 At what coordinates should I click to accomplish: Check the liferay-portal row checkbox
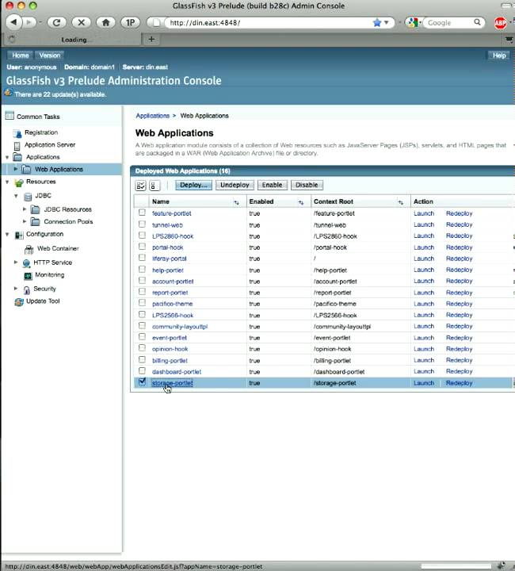[142, 258]
